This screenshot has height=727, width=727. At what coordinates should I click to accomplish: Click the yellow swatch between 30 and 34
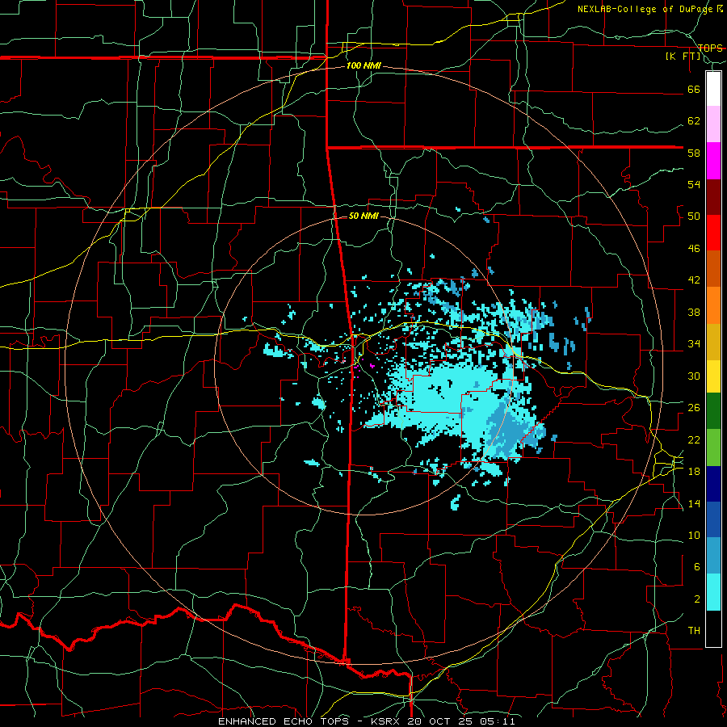point(713,376)
